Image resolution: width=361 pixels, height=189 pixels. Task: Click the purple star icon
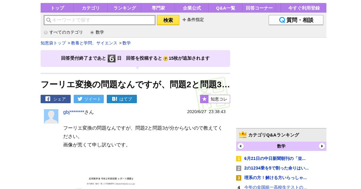click(204, 99)
